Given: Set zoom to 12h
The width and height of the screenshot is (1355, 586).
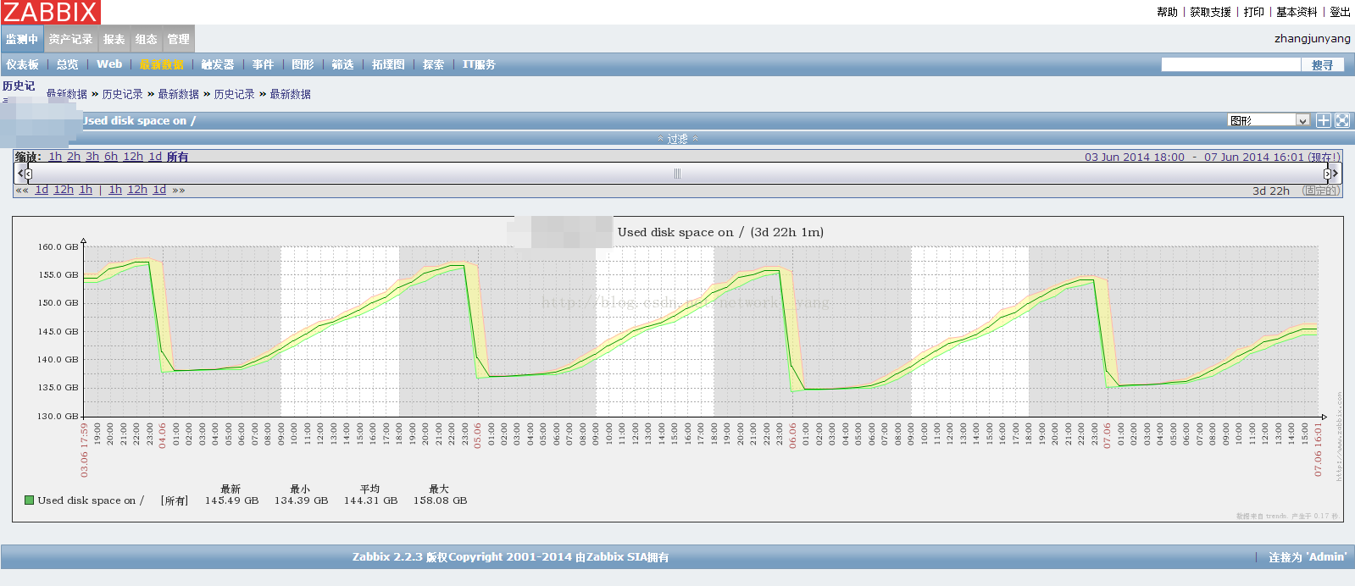Looking at the screenshot, I should pos(133,157).
